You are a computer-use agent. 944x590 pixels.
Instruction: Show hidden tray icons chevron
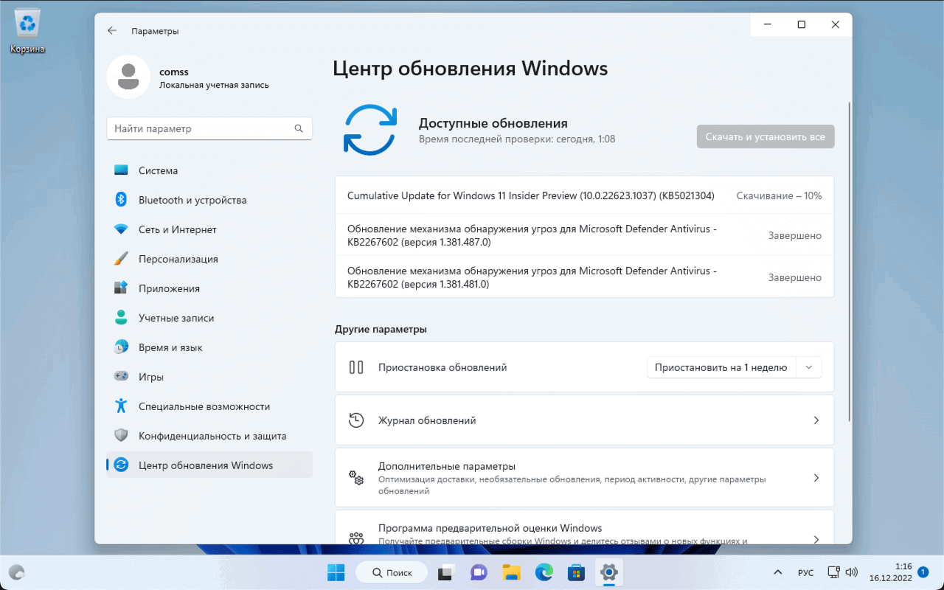(777, 572)
